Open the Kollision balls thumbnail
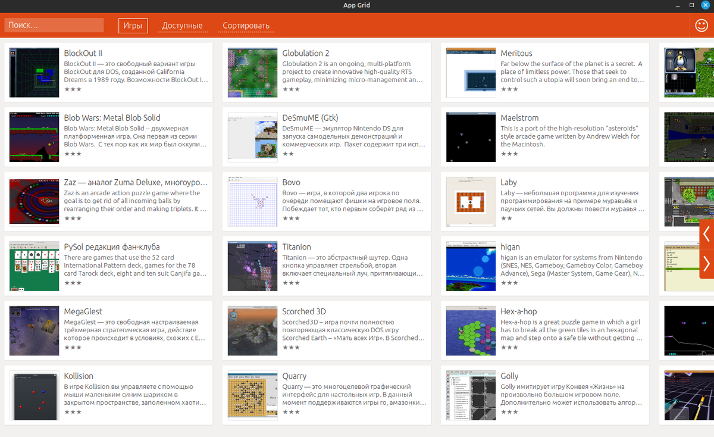Viewport: 714px width, 437px height. click(x=34, y=395)
